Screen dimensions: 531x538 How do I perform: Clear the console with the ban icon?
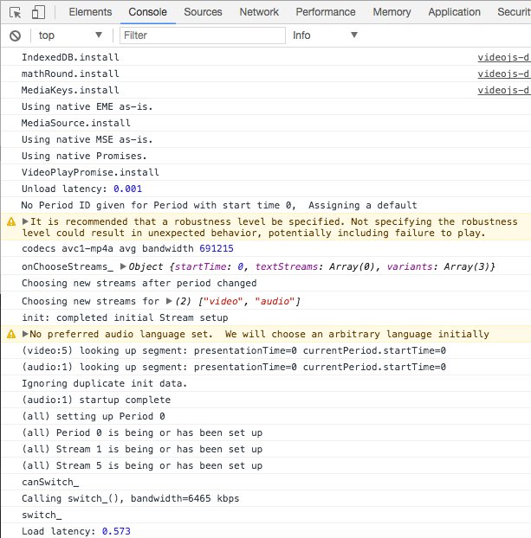click(x=15, y=35)
